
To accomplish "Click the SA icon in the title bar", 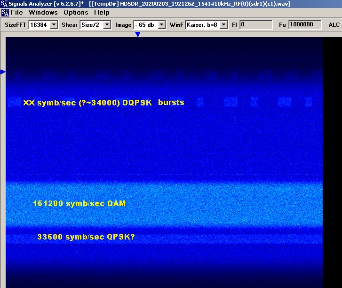I will pyautogui.click(x=4, y=4).
